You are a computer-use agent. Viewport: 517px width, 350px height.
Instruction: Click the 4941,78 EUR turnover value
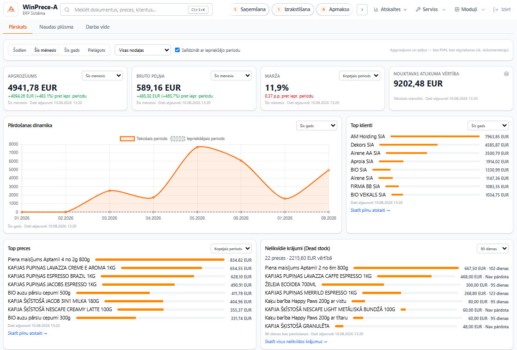pos(32,88)
